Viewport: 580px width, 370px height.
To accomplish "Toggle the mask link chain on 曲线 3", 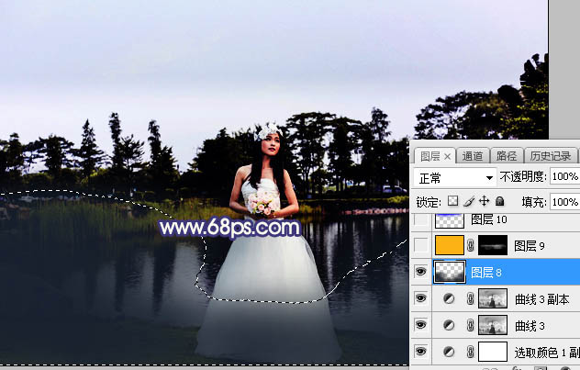I will (471, 325).
